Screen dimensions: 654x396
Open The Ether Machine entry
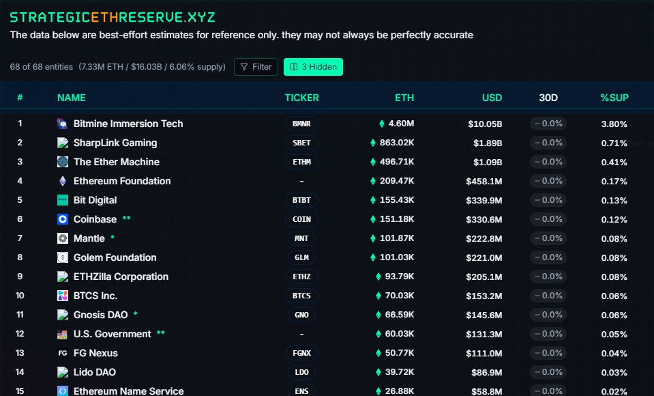117,162
